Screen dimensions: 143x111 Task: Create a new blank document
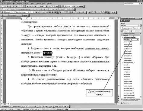pos(2,6)
